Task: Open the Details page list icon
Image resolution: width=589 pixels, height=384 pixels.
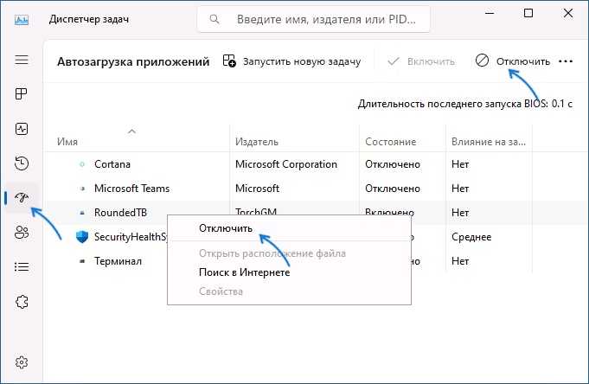Action: tap(22, 266)
